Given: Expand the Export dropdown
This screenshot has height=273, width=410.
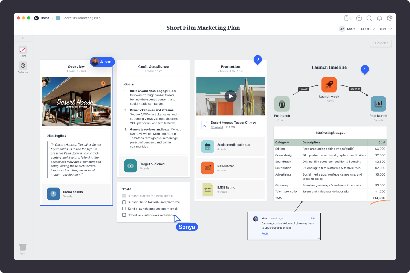Looking at the screenshot, I should point(368,29).
